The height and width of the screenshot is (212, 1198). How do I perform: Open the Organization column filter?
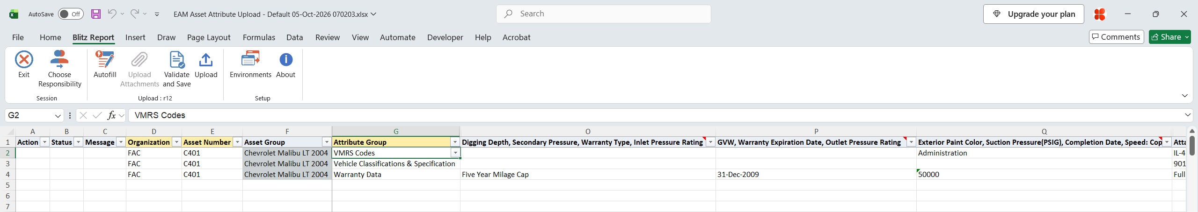click(176, 142)
